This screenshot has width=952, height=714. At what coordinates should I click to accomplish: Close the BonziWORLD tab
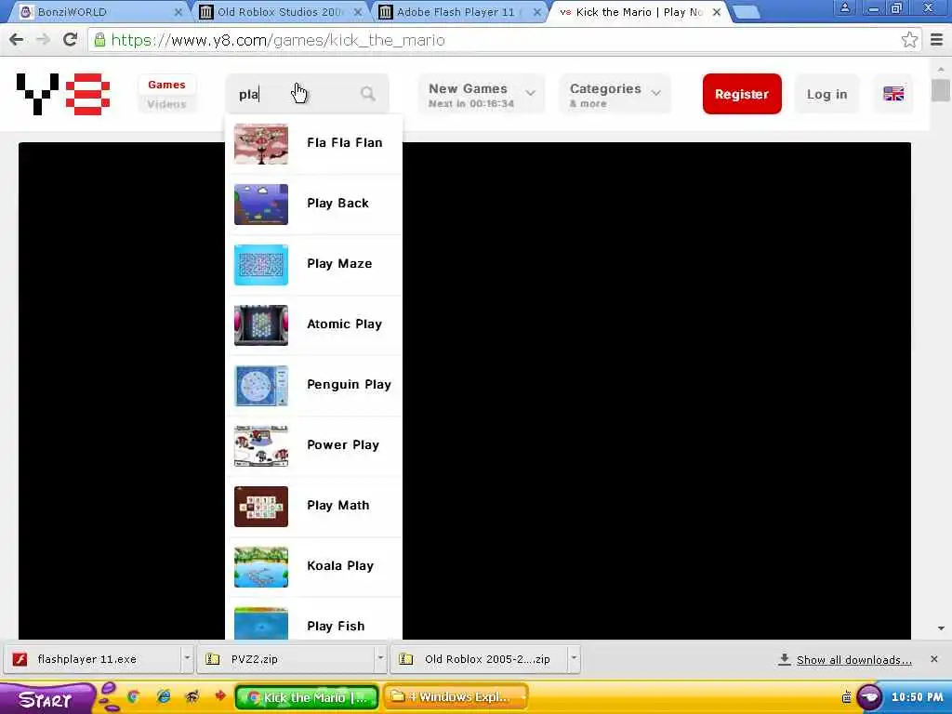[x=178, y=12]
